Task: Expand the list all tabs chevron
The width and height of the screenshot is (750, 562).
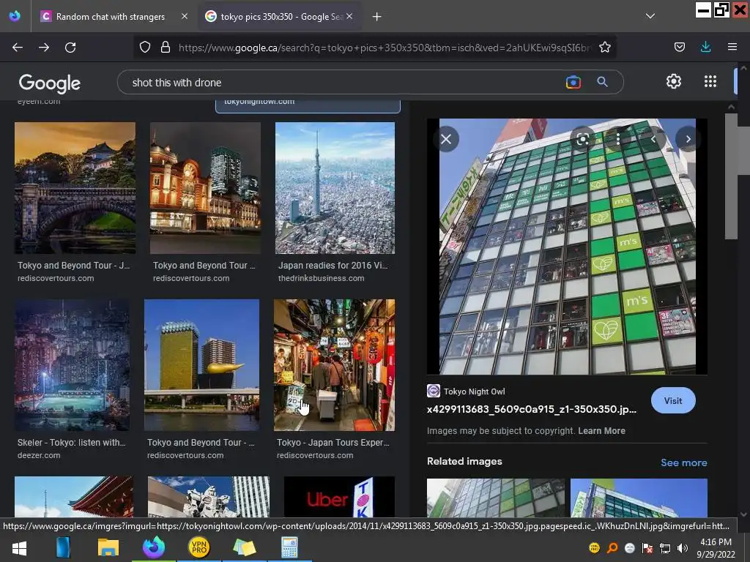Action: [650, 16]
